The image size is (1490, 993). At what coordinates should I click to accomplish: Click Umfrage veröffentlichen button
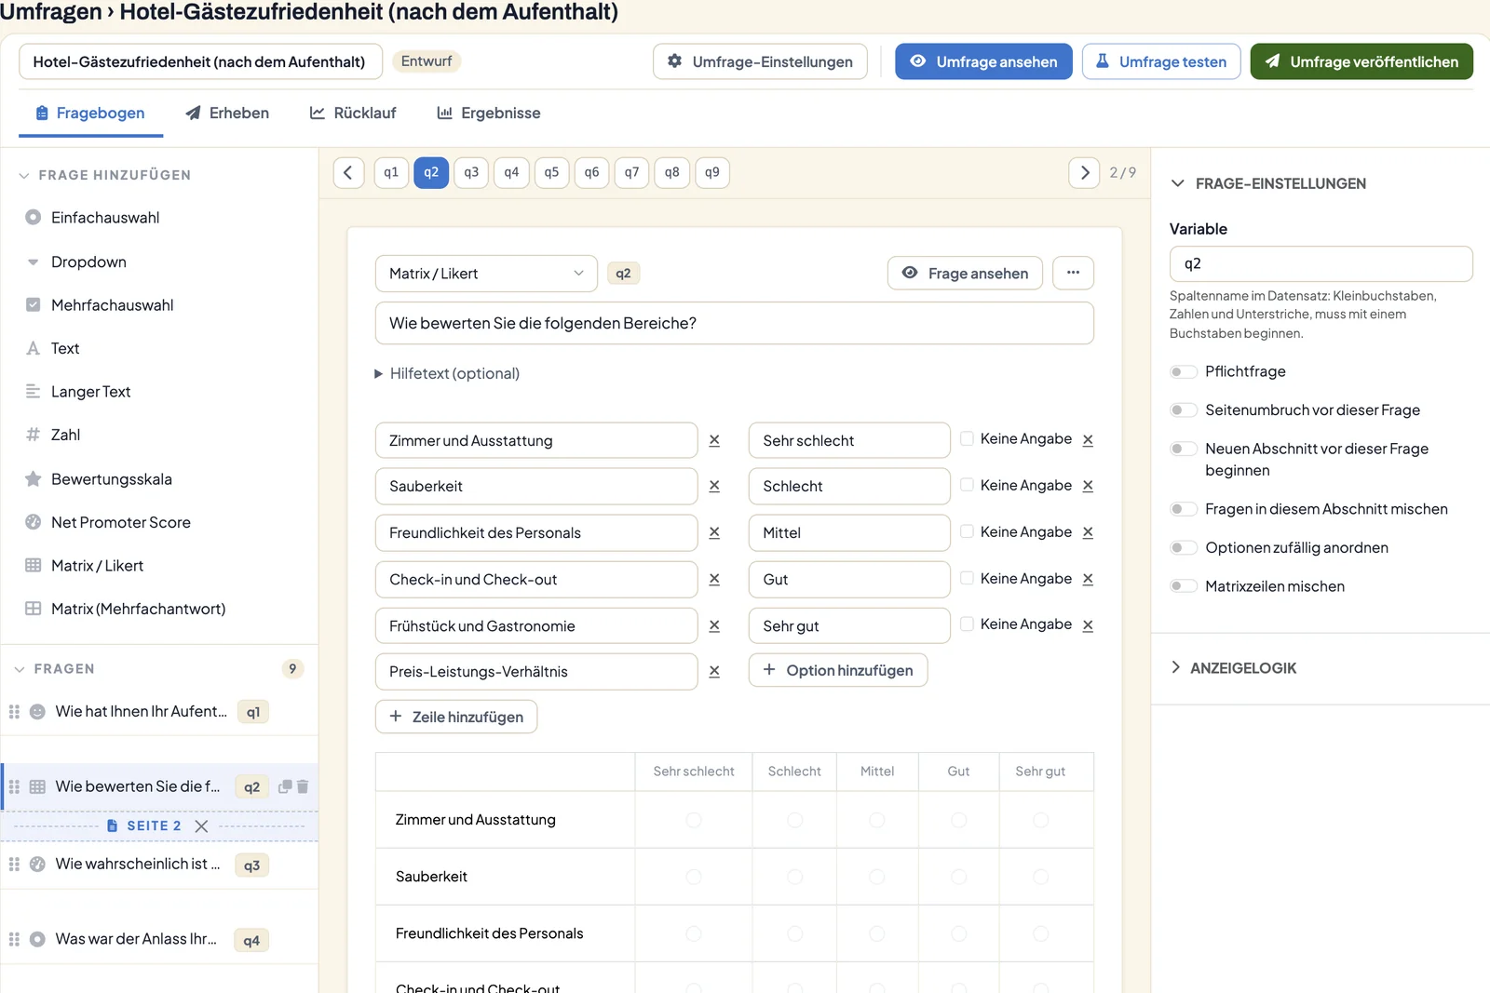point(1361,61)
